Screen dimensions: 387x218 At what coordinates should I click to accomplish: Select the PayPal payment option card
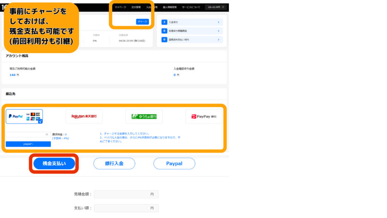tap(24, 117)
